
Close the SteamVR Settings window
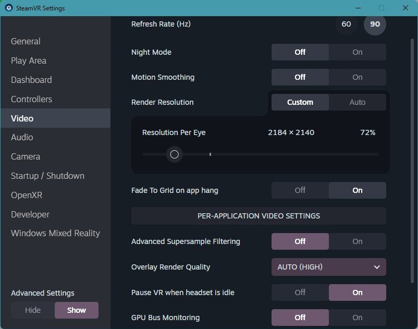click(x=405, y=8)
